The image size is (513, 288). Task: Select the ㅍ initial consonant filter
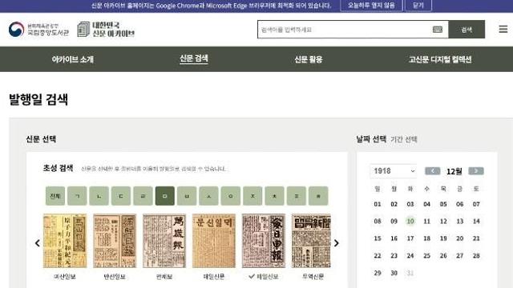(297, 196)
